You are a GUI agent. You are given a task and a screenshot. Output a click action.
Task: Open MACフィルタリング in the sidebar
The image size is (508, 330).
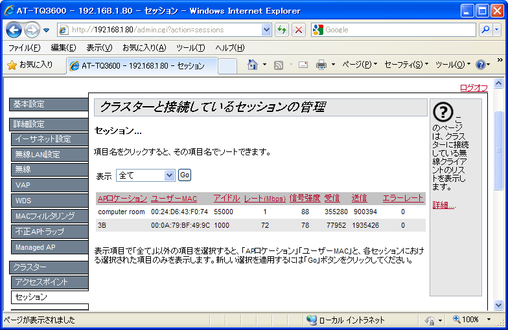49,216
